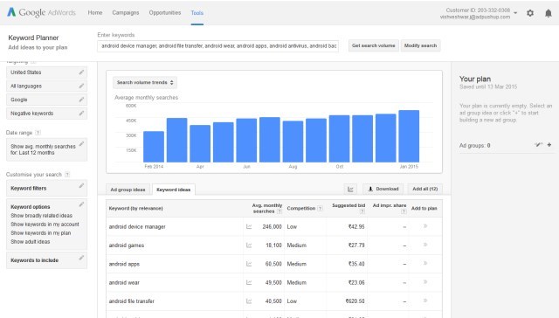The height and width of the screenshot is (318, 559).
Task: Open Customise your search help icon
Action: click(67, 175)
